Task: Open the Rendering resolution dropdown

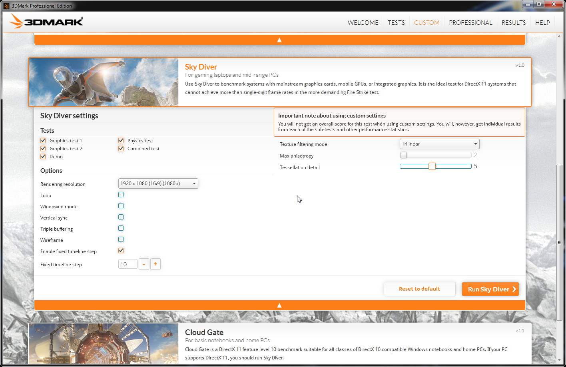Action: [158, 183]
